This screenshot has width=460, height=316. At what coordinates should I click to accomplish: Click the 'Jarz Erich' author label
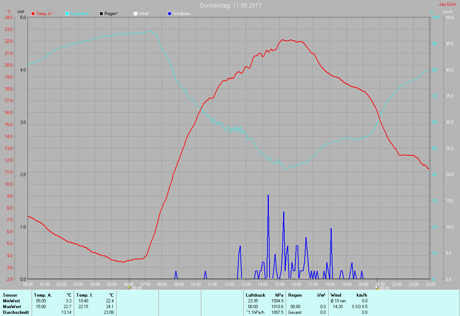coord(447,4)
